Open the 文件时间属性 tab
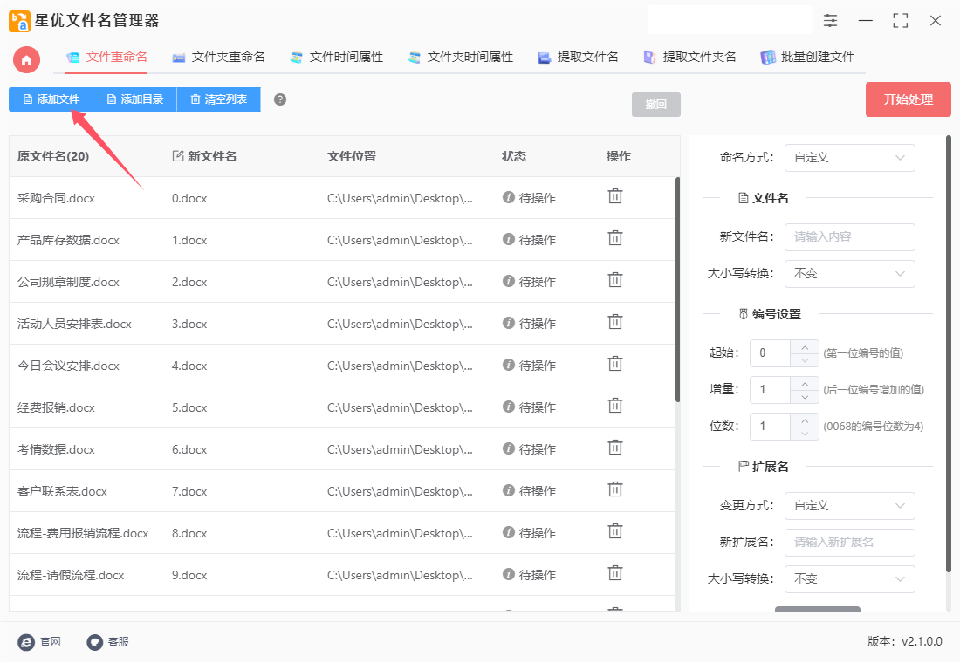960x663 pixels. point(336,58)
